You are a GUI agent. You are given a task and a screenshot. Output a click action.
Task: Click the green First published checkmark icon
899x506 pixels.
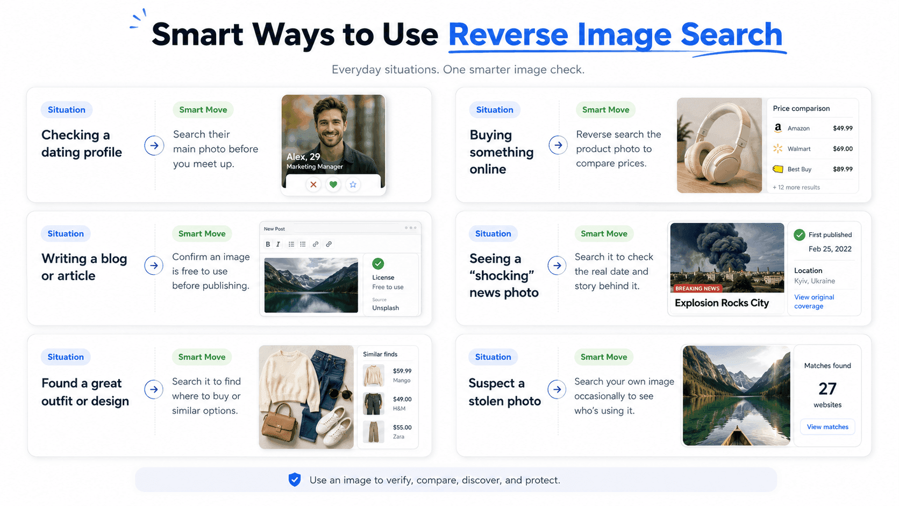[800, 234]
